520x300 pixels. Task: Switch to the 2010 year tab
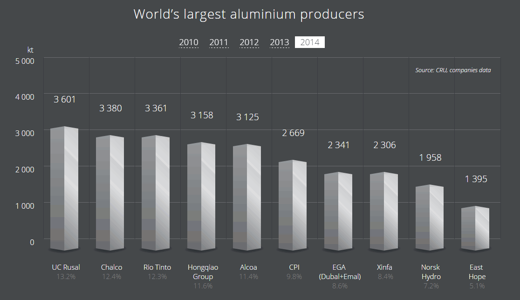pyautogui.click(x=189, y=42)
